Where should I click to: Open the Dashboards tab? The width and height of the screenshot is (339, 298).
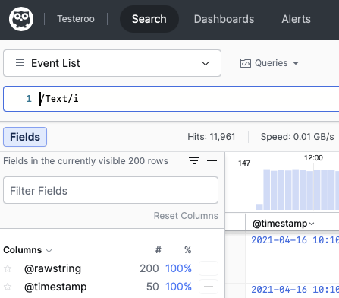pos(224,19)
